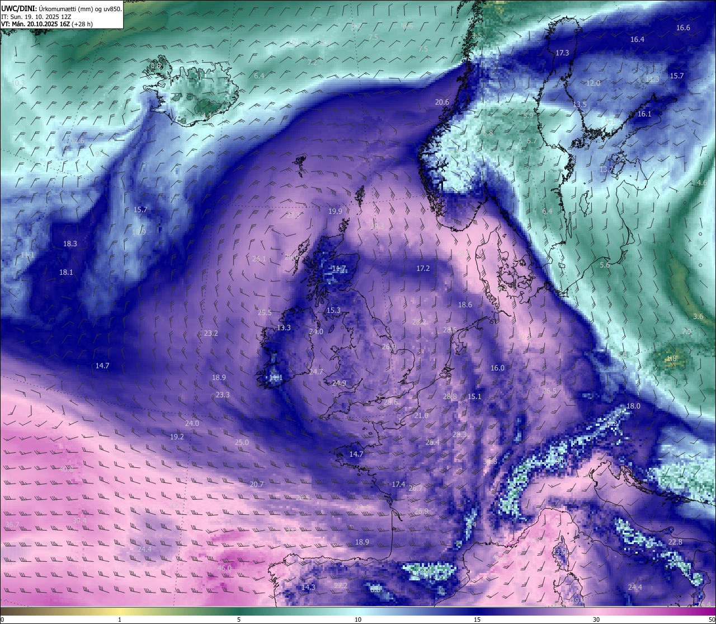Click the map value 46.0
This screenshot has width=716, height=624.
coord(224,568)
